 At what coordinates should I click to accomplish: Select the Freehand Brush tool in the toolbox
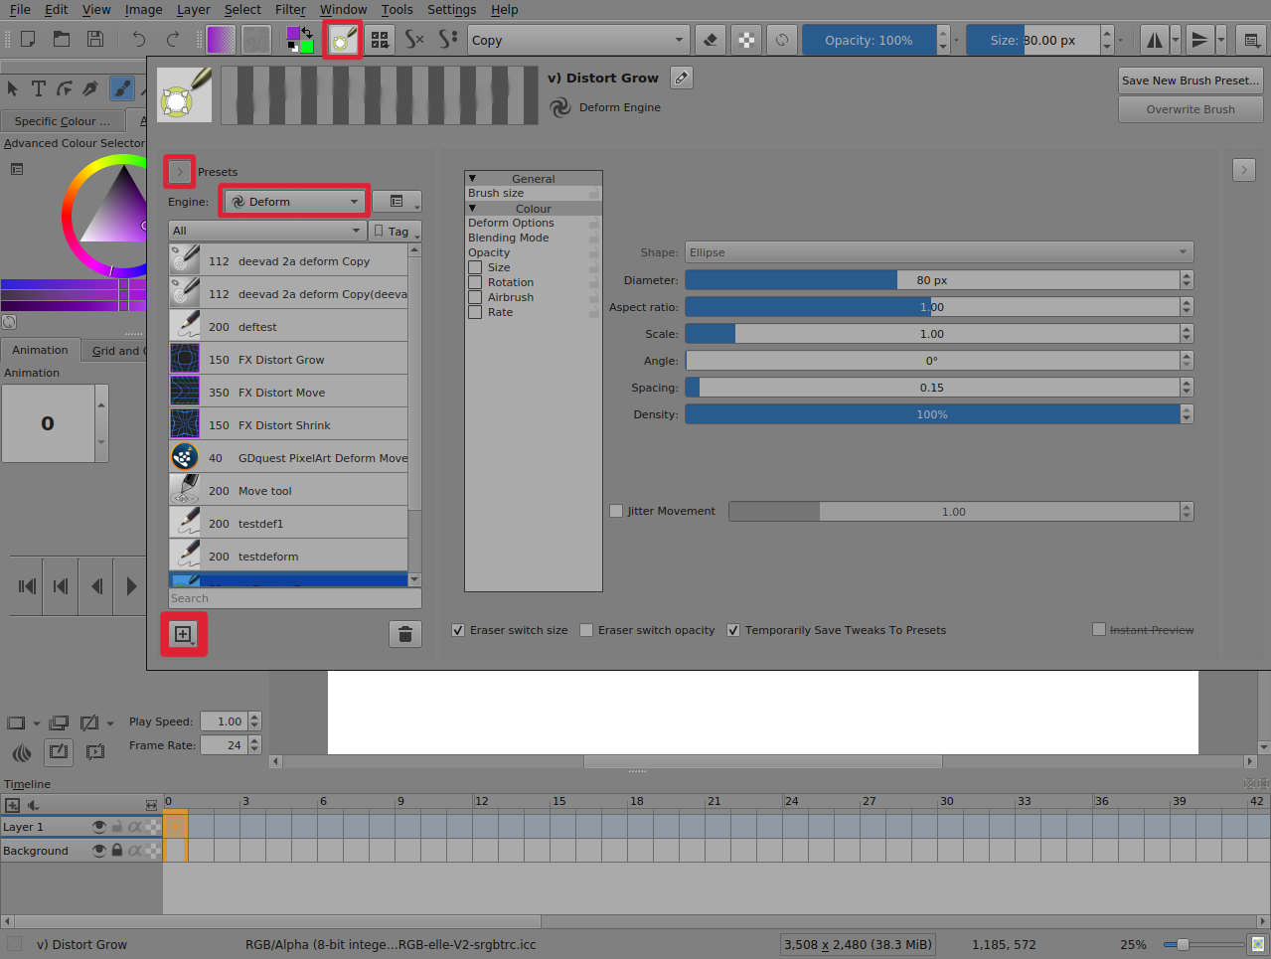pos(121,88)
